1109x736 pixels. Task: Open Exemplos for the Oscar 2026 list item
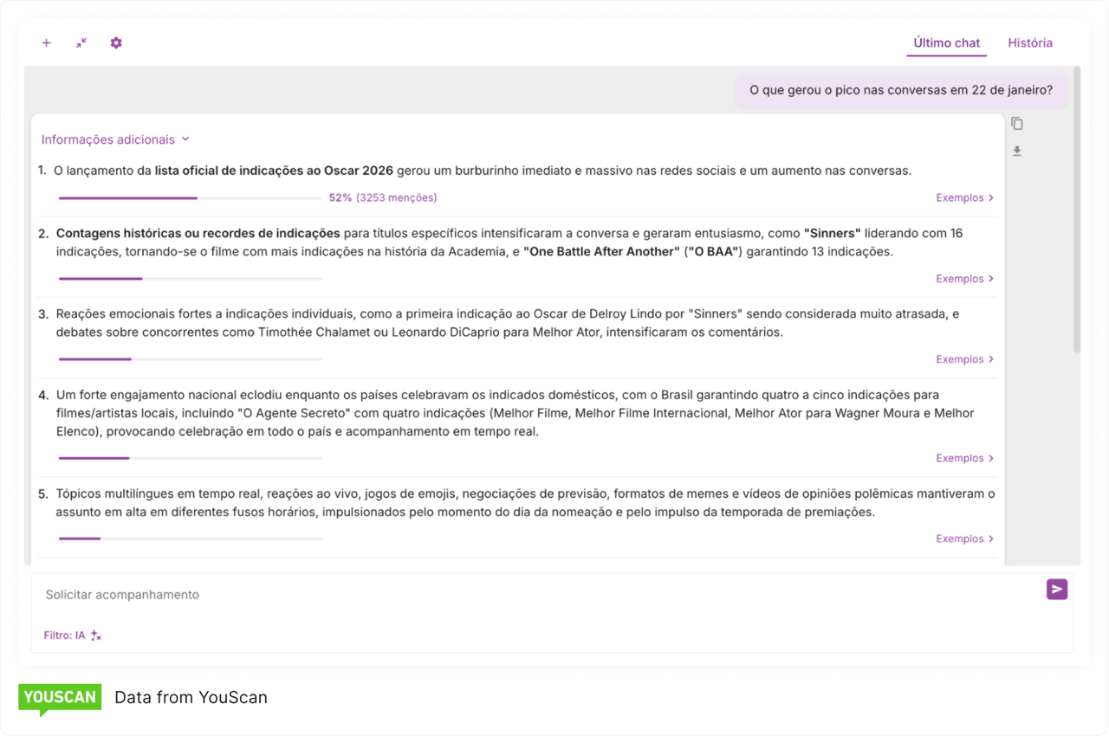(964, 197)
